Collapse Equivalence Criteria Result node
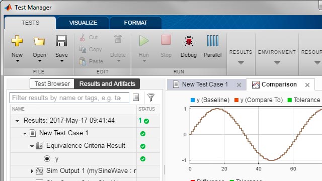Screen dimensions: 322x181 pyautogui.click(x=32, y=146)
